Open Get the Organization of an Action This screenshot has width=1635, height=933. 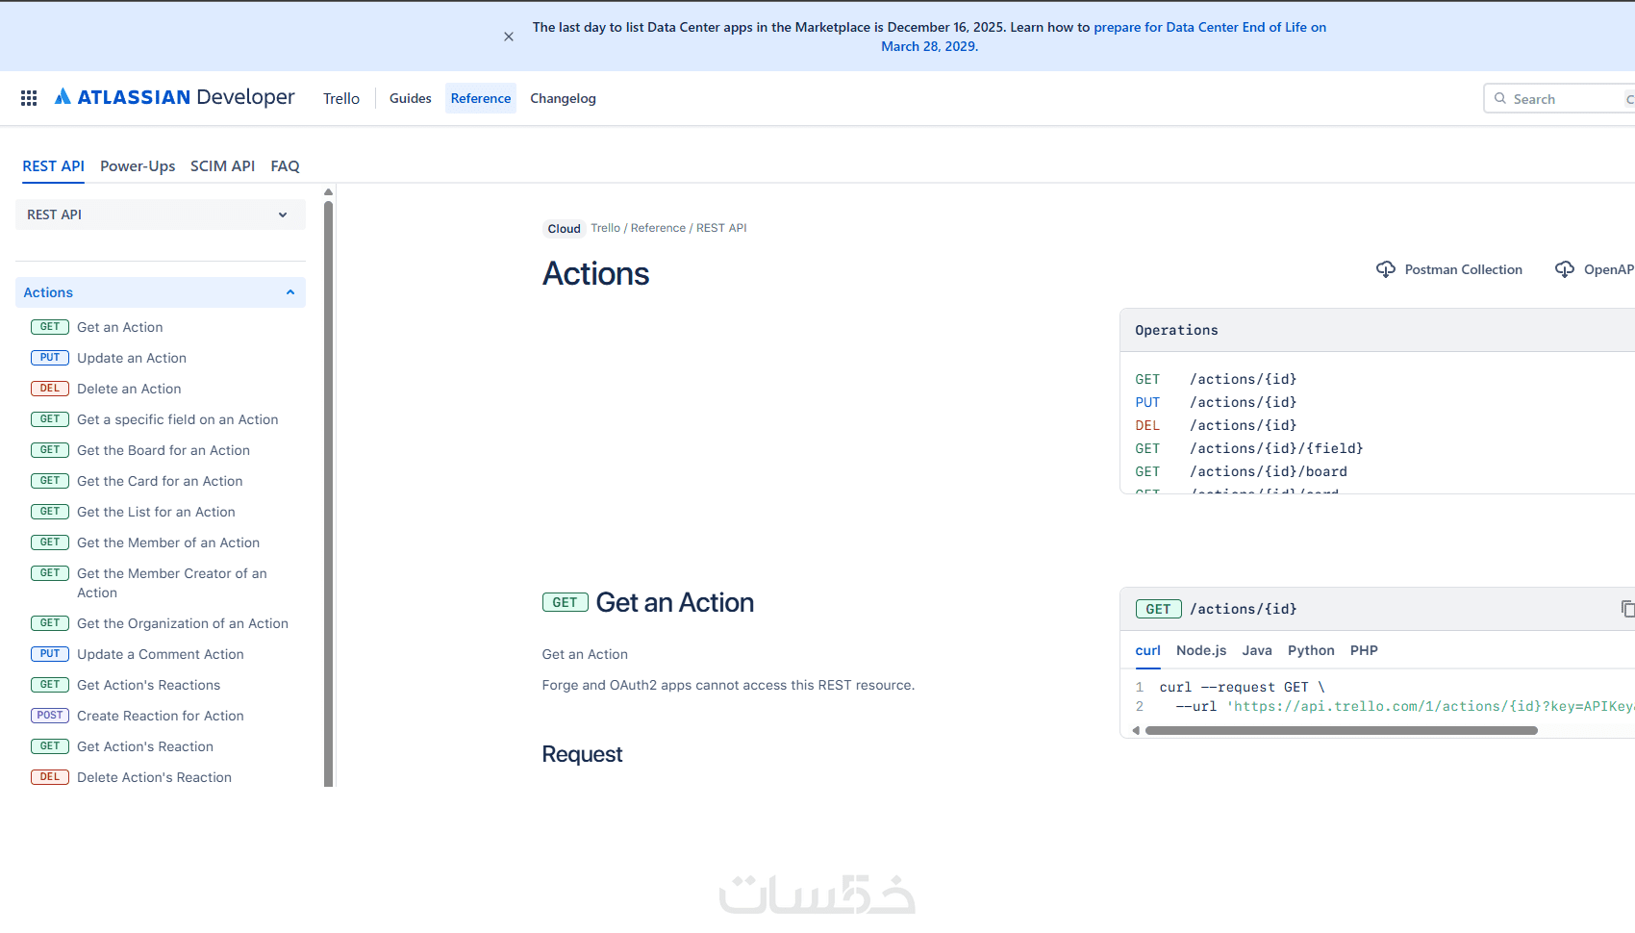click(x=183, y=623)
